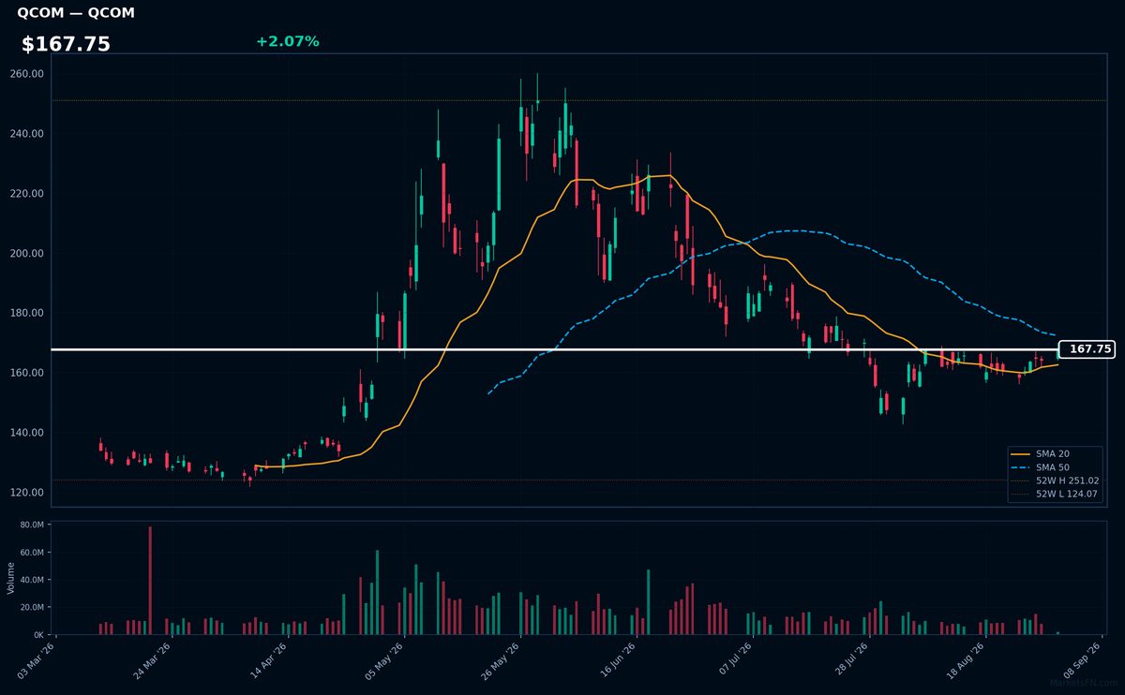This screenshot has width=1125, height=695.
Task: Click the 40.0M volume axis label
Action: tap(32, 580)
